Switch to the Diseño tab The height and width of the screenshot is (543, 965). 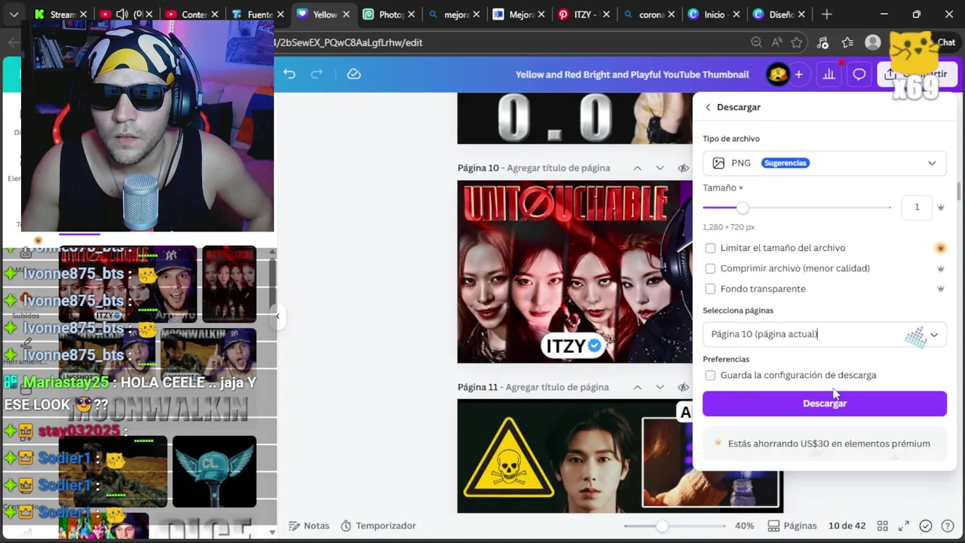[x=779, y=14]
